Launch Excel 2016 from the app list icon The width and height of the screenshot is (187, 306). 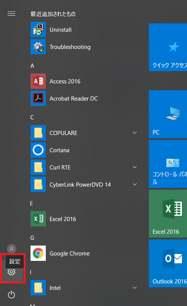[38, 219]
